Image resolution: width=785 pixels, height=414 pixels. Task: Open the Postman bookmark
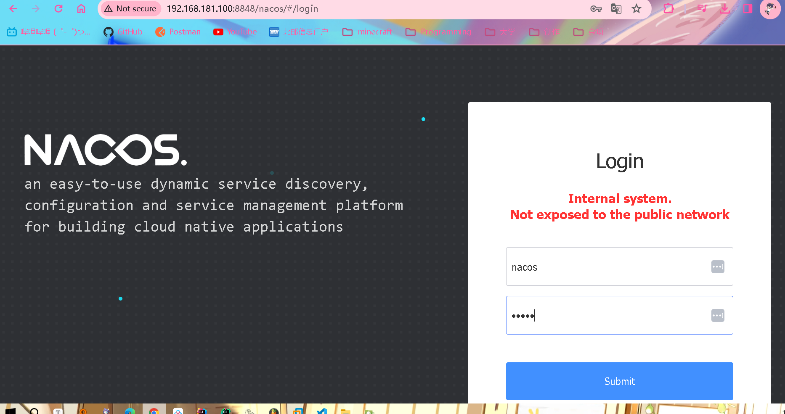tap(178, 32)
